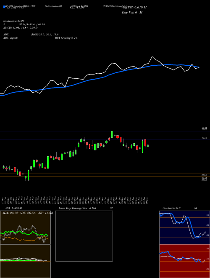Click the 'Intra Day Trading Price & MR' title

tap(77, 208)
